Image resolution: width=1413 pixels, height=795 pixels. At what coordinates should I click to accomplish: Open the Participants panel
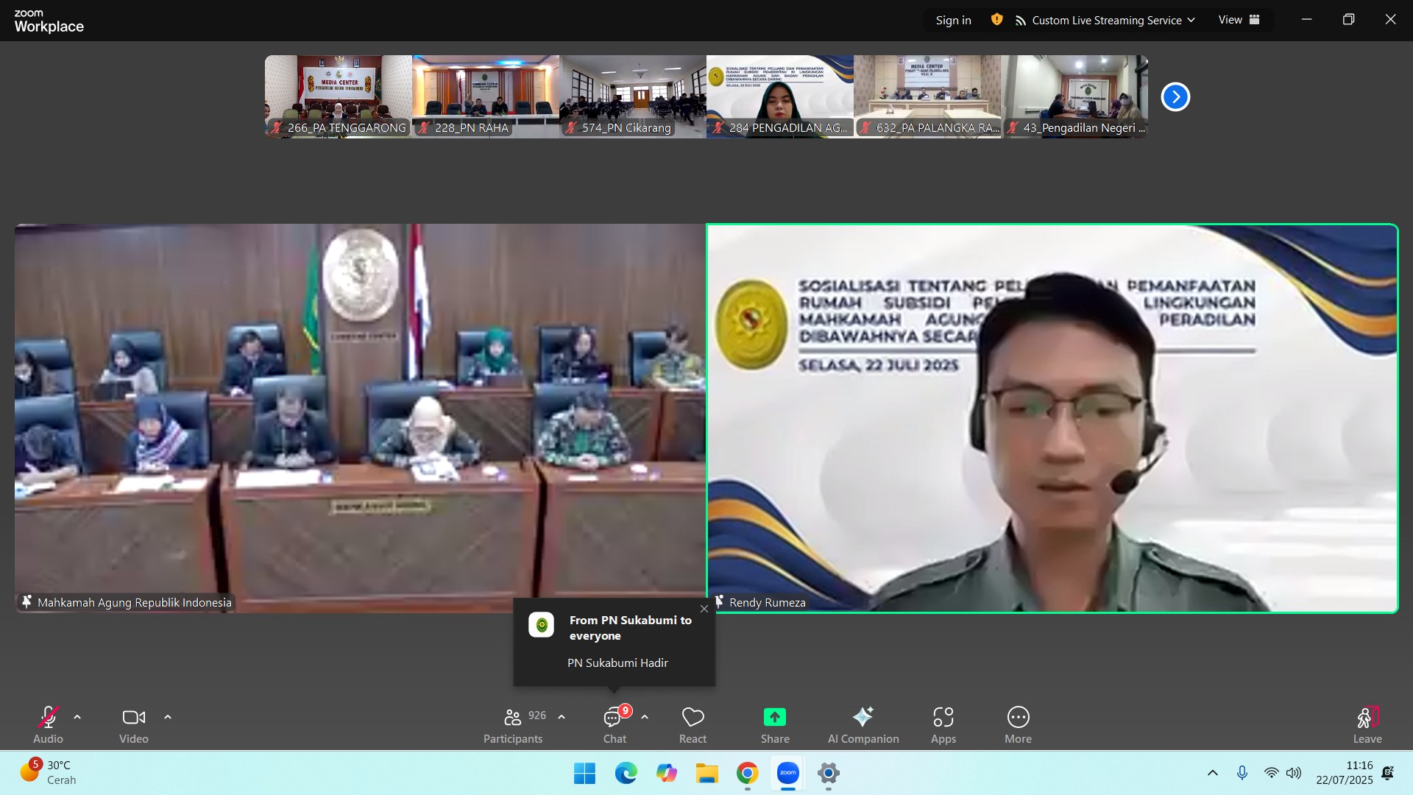coord(513,724)
